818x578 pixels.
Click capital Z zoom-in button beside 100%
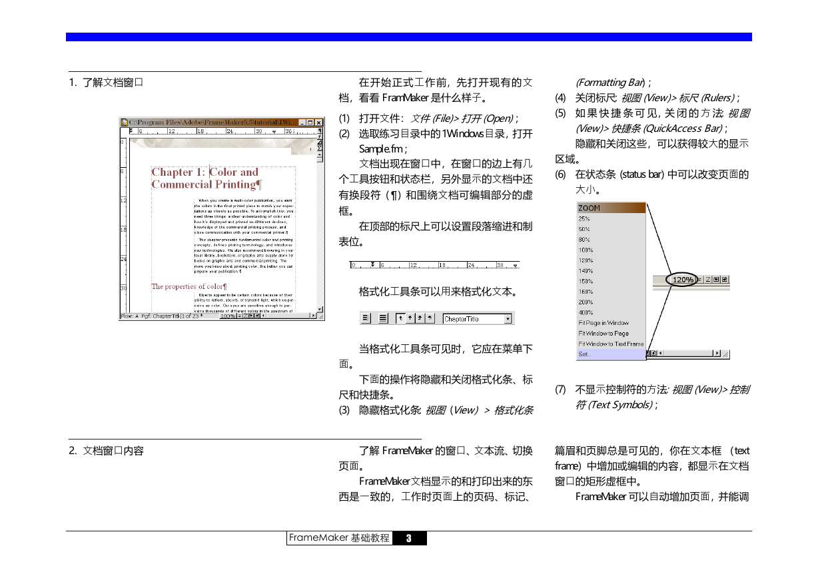click(246, 316)
